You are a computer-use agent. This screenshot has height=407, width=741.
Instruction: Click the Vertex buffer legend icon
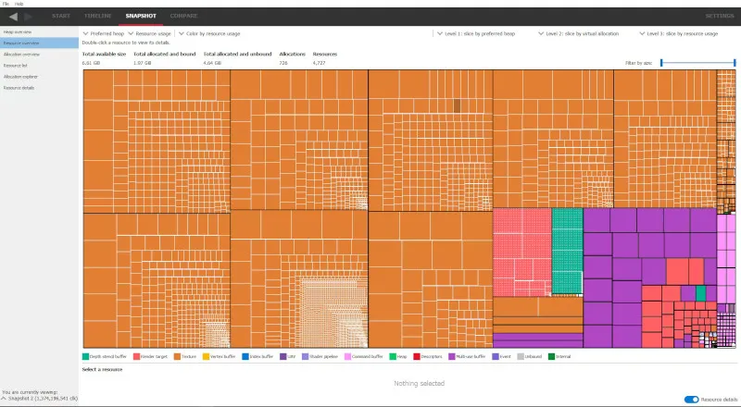point(207,356)
